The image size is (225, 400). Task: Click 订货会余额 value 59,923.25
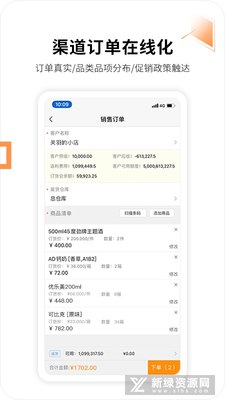pyautogui.click(x=86, y=176)
